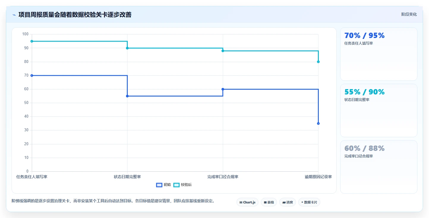
Task: Click the 校验后 cyan legend color box
Action: tap(176, 185)
